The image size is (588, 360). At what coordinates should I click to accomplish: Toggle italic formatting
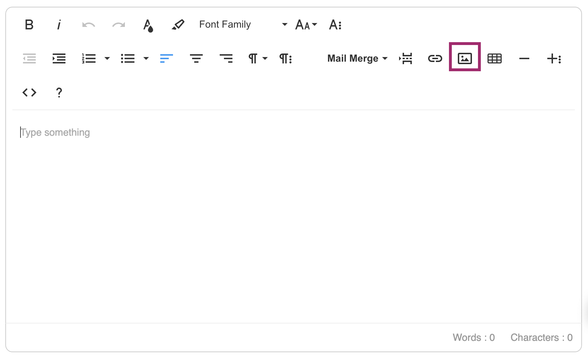point(59,24)
